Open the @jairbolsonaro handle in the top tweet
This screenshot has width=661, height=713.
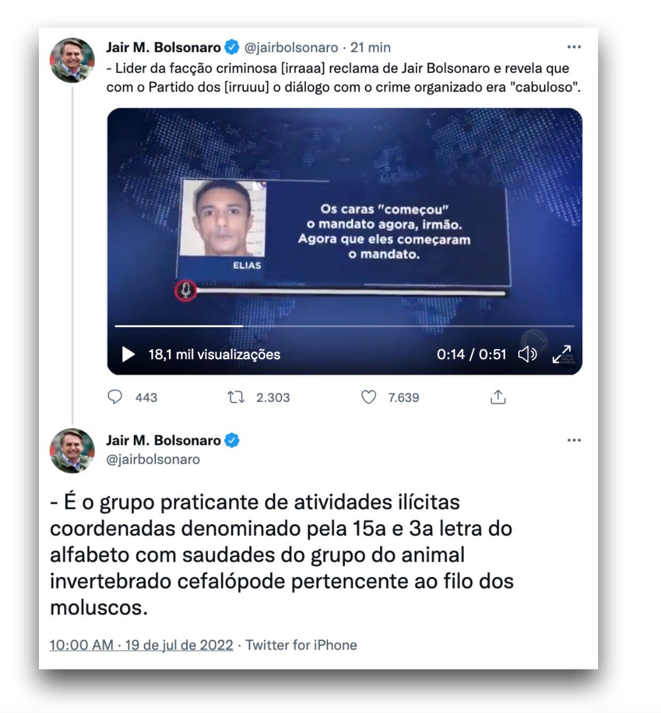pos(291,47)
